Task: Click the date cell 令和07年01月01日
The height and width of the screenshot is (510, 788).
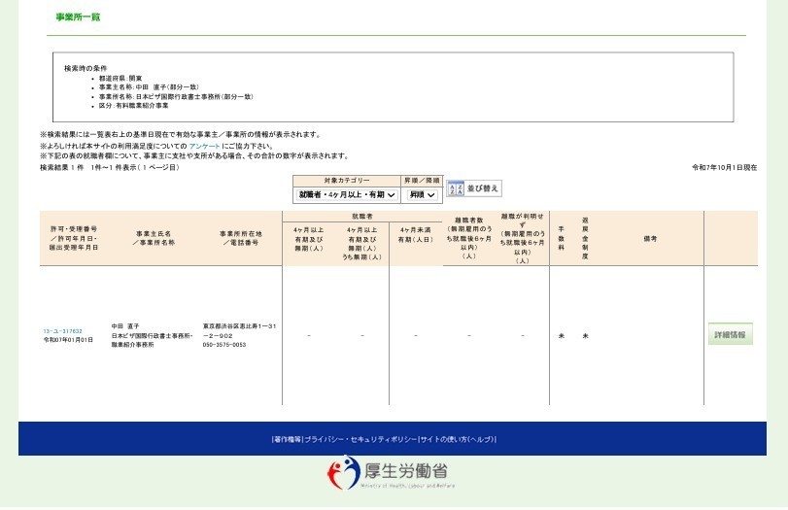Action: pos(68,340)
